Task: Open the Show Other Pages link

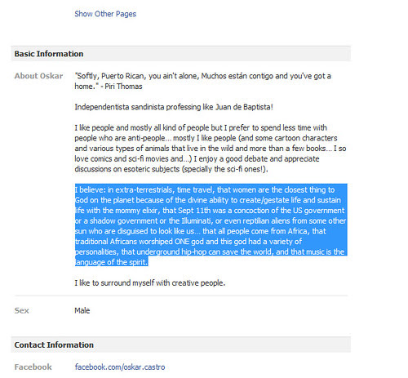Action: point(105,14)
